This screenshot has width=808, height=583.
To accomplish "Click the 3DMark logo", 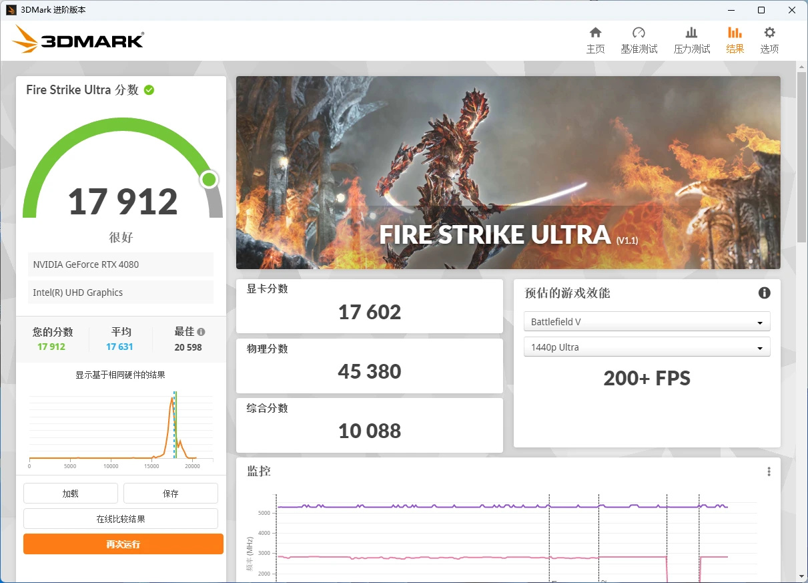I will [x=78, y=40].
